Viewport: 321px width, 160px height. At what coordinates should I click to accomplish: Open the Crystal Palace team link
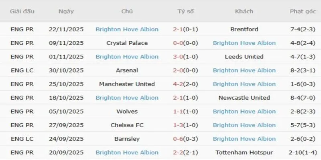click(127, 43)
